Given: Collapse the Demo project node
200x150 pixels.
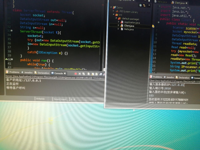Looking at the screenshot, I should pos(111,7).
